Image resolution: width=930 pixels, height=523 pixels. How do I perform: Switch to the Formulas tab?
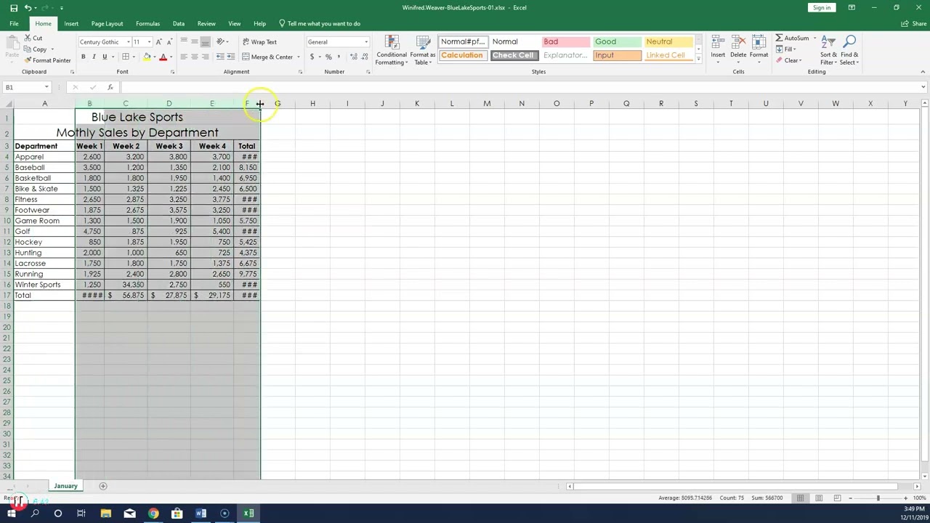click(147, 23)
